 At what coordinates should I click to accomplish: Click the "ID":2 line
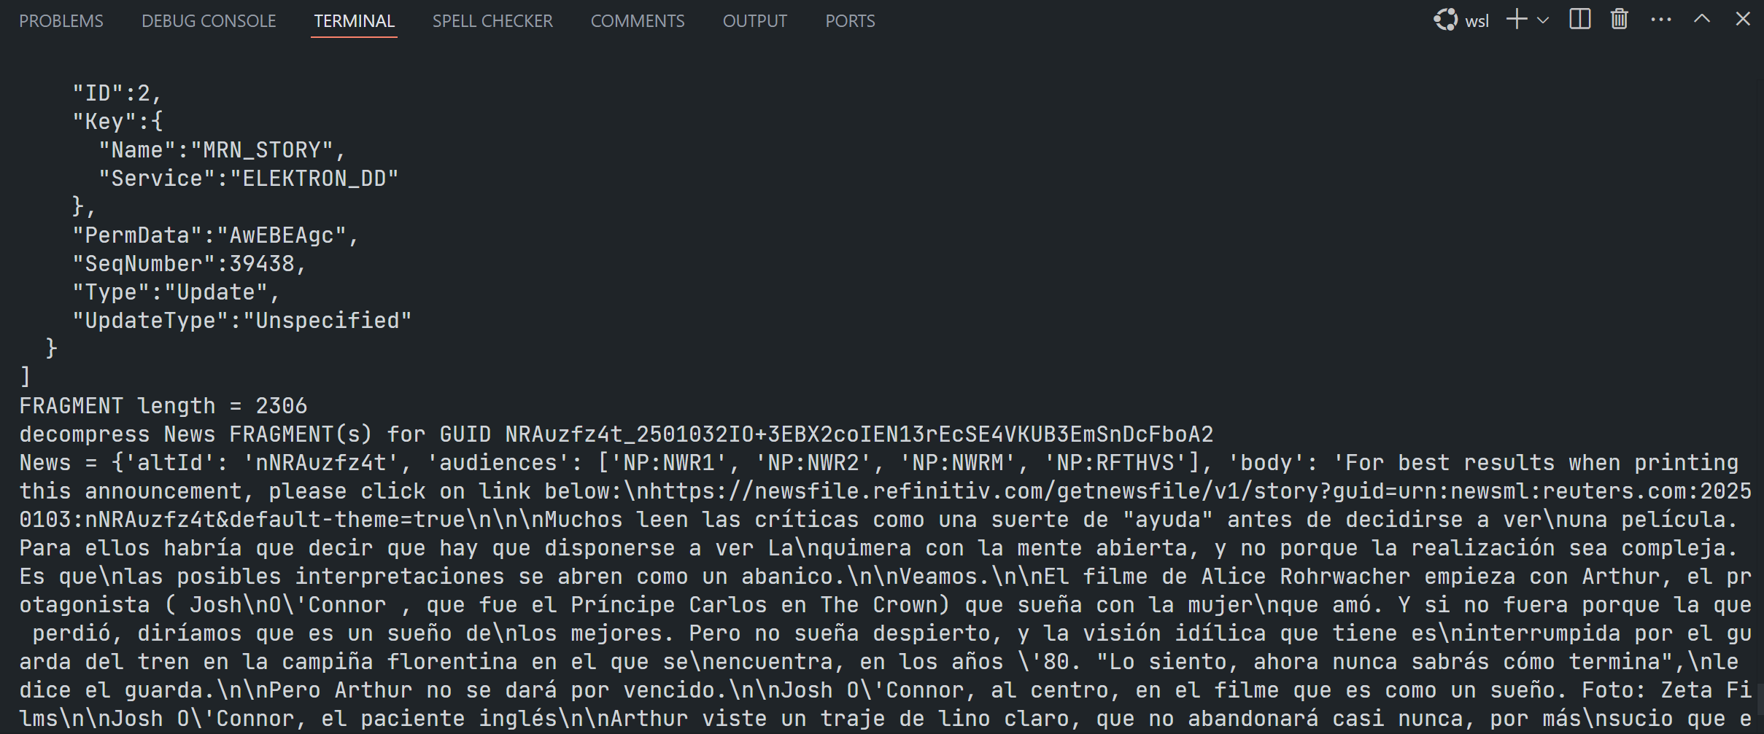[117, 93]
